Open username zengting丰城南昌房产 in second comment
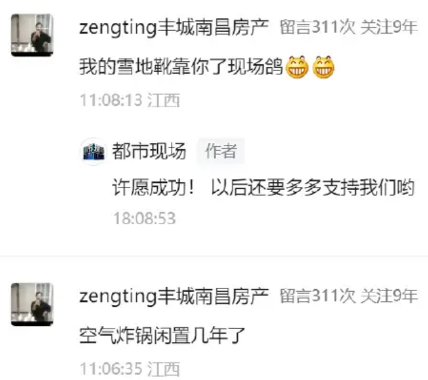This screenshot has width=428, height=380. pos(174,297)
